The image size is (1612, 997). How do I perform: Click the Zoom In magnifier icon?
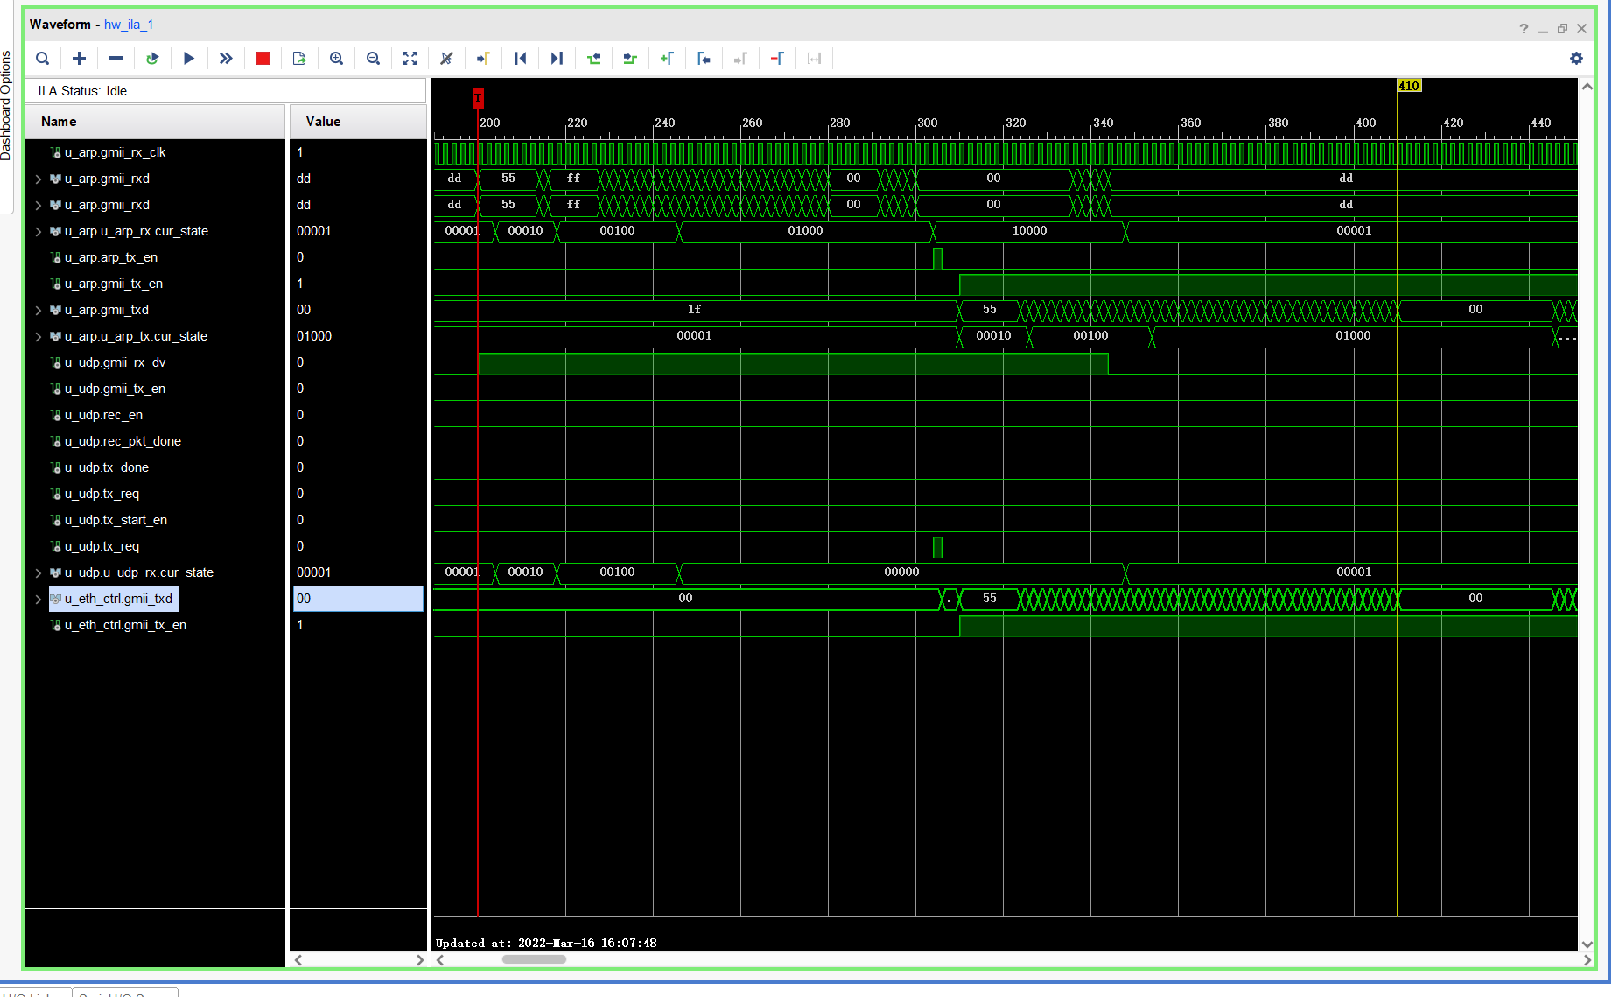336,59
